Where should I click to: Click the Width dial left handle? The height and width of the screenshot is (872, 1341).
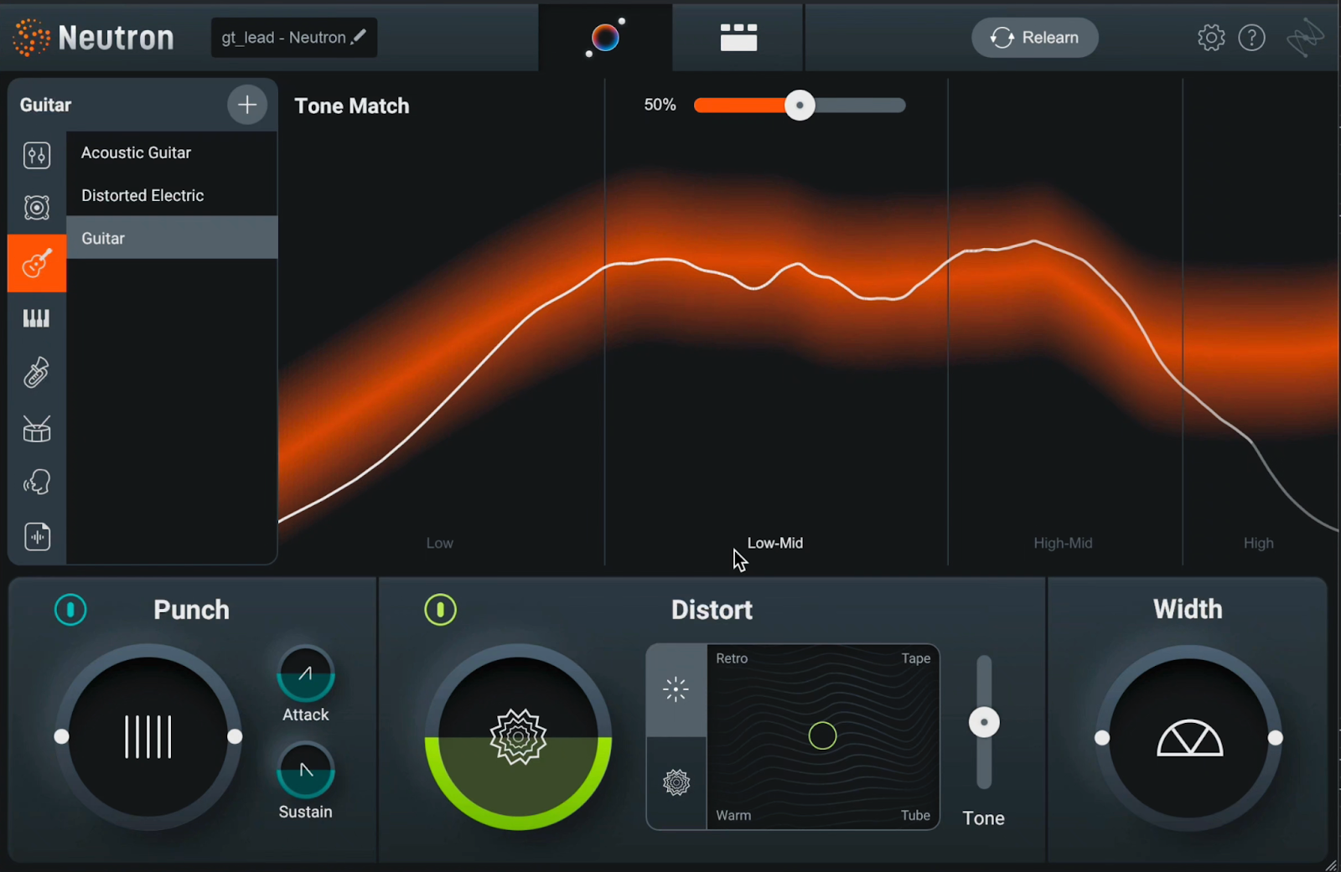coord(1102,738)
